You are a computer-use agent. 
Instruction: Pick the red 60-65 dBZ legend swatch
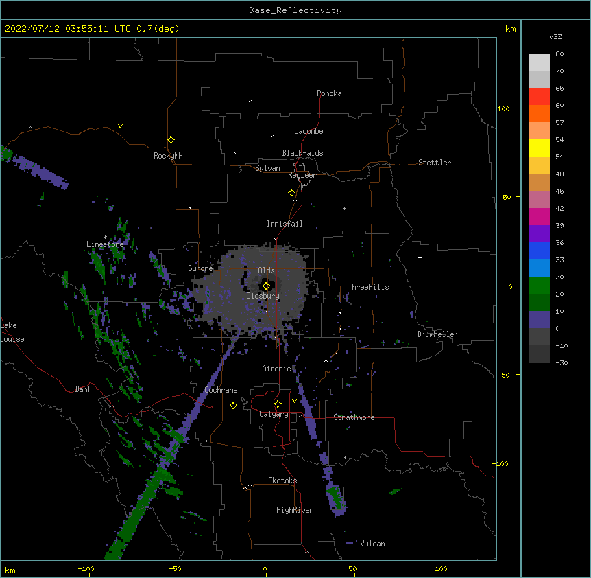pyautogui.click(x=539, y=97)
